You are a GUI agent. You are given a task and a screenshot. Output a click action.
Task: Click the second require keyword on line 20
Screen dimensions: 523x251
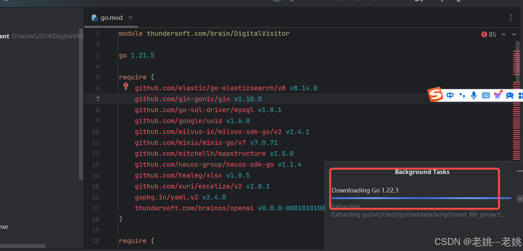tap(133, 241)
